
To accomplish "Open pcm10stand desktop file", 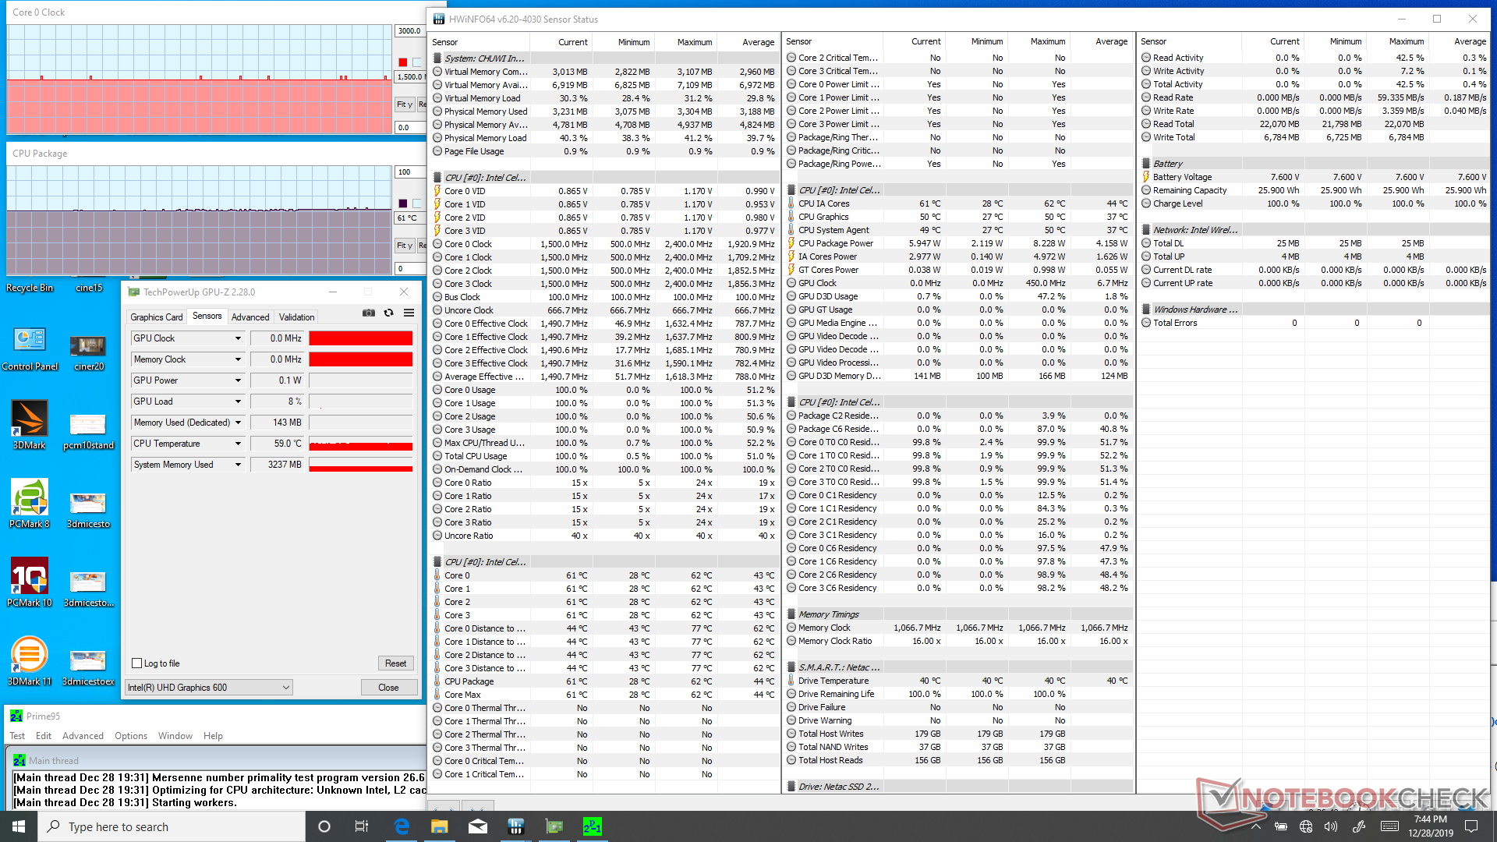I will 88,431.
